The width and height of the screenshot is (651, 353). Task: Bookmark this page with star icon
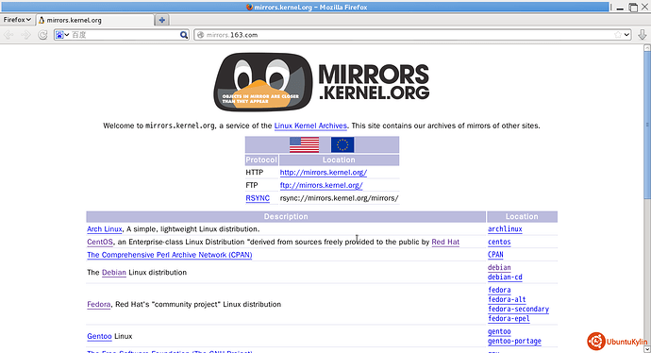pos(618,35)
